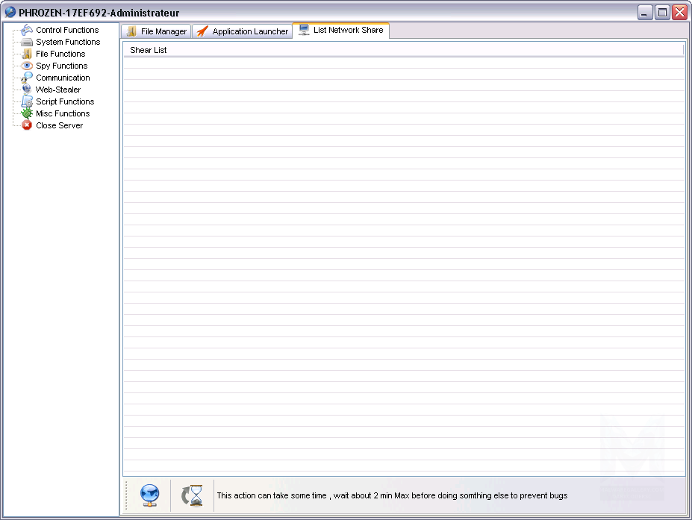Click the globe network scan icon

150,495
